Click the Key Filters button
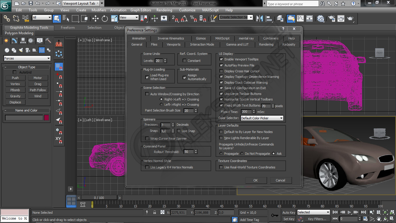Image resolution: width=396 pixels, height=223 pixels. point(317,219)
